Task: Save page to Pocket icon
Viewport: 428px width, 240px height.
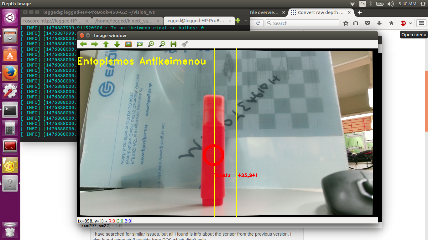Action: (x=368, y=23)
